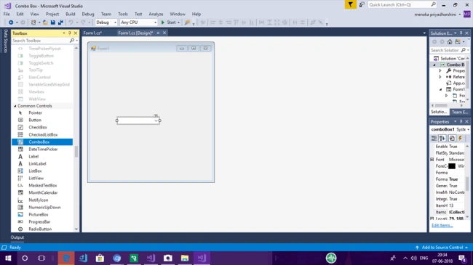
Task: Click the Home icon in Solution Explorer
Action: (x=450, y=42)
